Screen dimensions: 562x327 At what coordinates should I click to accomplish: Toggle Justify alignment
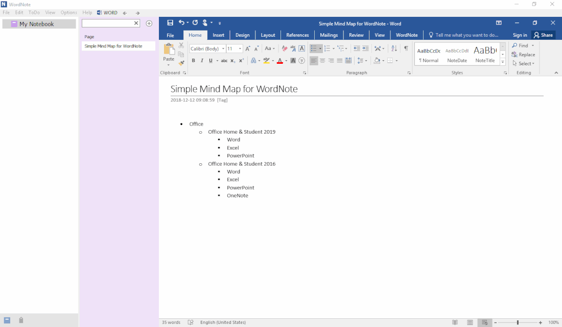[339, 61]
